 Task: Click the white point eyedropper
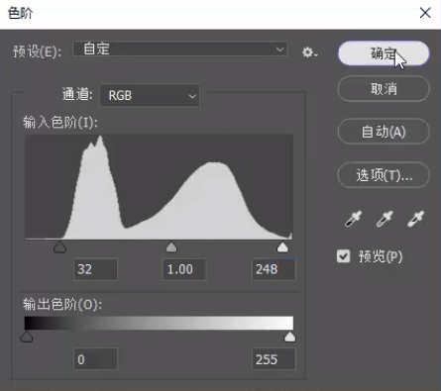tap(415, 219)
